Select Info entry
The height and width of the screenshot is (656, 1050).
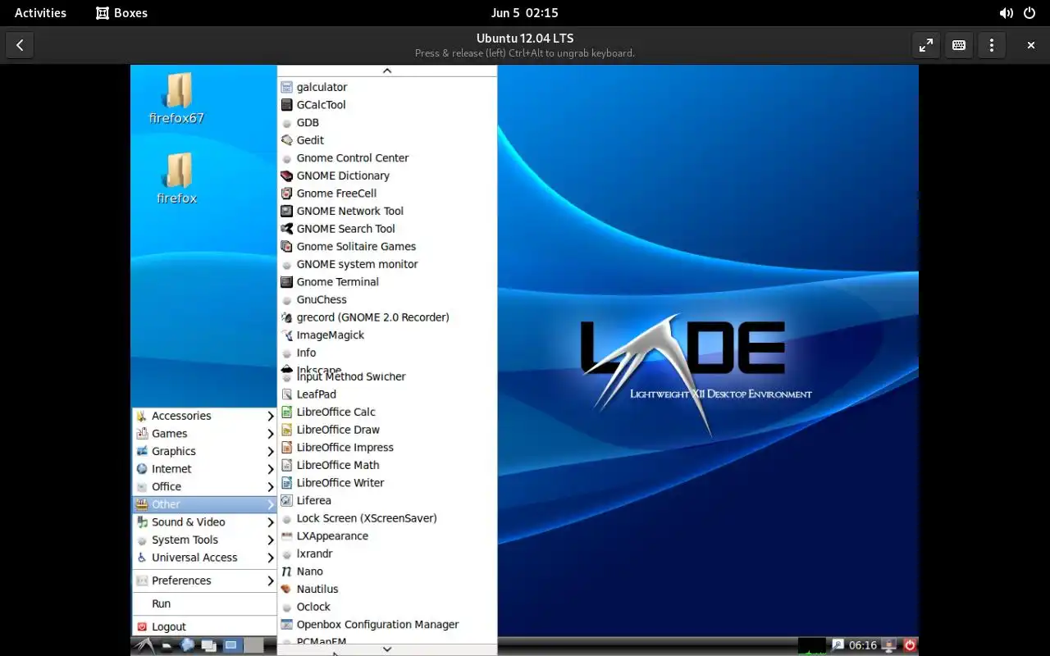click(x=387, y=353)
